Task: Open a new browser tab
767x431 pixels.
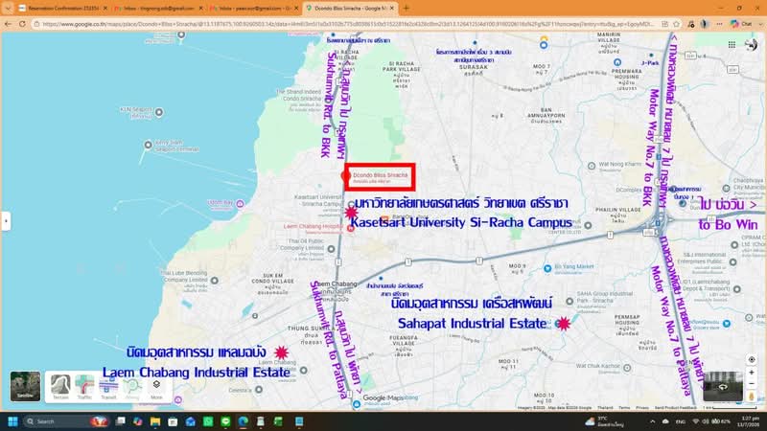Action: (x=406, y=9)
